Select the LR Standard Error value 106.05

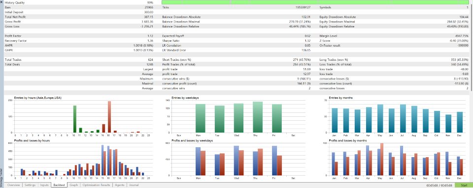point(306,50)
